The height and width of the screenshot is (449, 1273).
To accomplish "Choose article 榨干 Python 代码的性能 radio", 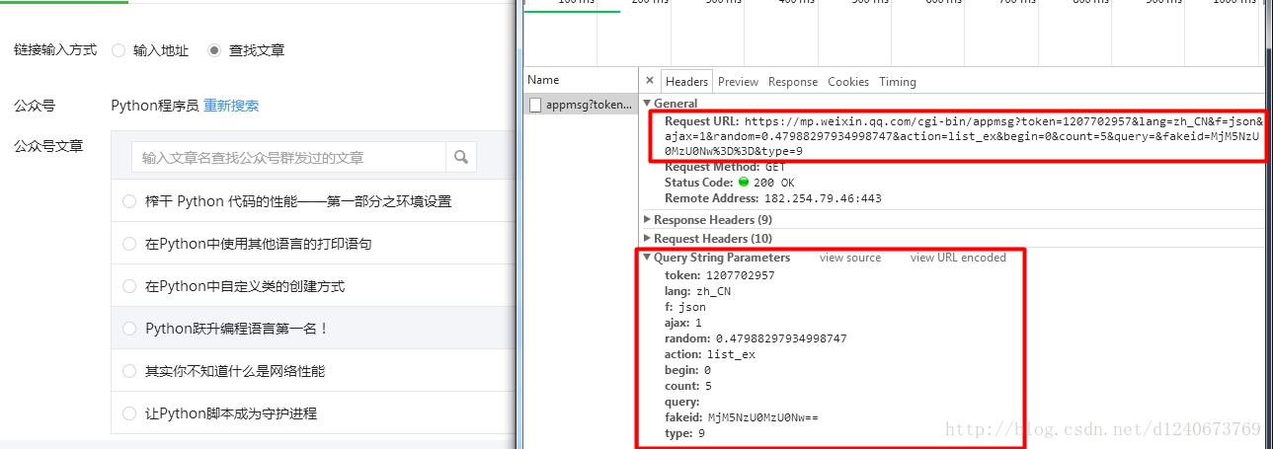I will (x=129, y=201).
